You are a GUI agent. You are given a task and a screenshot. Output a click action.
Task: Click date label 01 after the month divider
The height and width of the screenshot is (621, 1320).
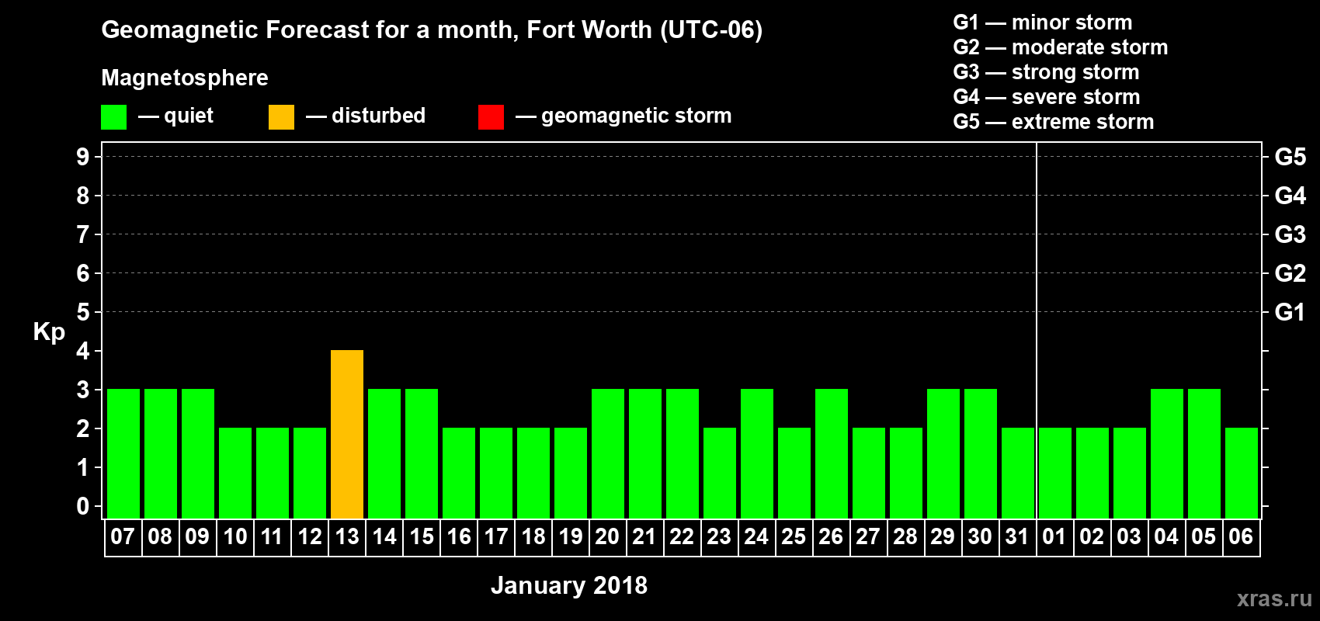click(1054, 536)
